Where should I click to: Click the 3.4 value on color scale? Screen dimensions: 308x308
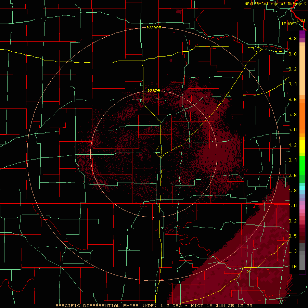(x=293, y=160)
